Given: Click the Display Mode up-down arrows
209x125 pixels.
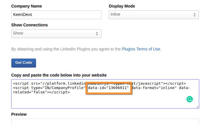Looking at the screenshot, I should pos(194,15).
